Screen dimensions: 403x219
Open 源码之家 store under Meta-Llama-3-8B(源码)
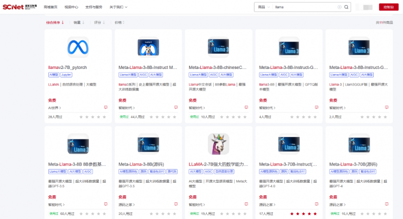click(x=126, y=205)
